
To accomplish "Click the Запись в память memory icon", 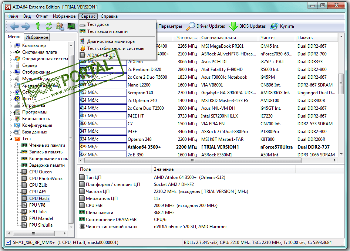I will [x=24, y=152].
